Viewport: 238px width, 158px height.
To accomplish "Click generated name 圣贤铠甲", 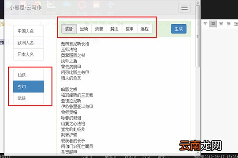I will click(x=69, y=152).
